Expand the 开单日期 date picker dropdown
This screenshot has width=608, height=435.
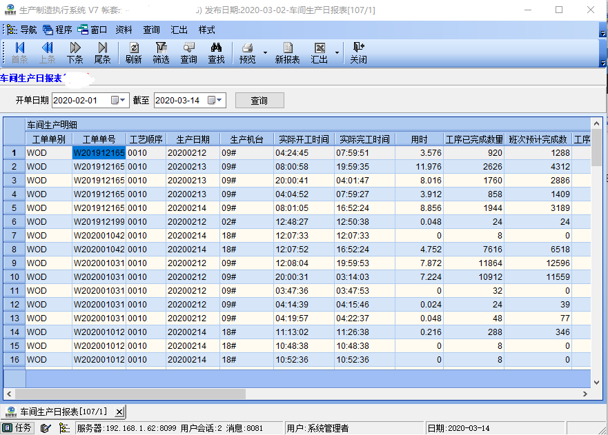(x=123, y=101)
